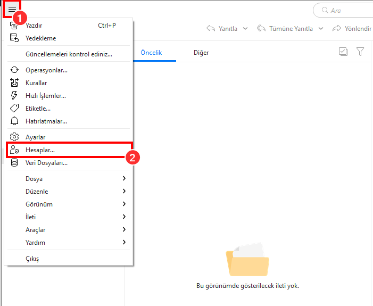This screenshot has height=306, width=373.
Task: Click the Hatırlatmalar bell icon
Action: tap(14, 121)
